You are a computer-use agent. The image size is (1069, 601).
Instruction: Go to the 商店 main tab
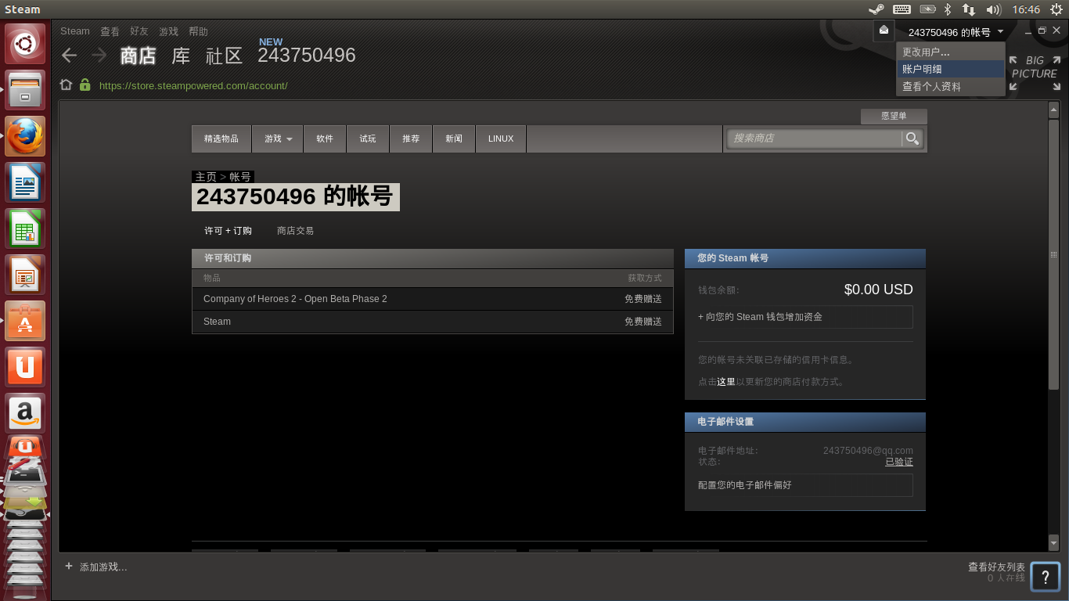(x=138, y=56)
